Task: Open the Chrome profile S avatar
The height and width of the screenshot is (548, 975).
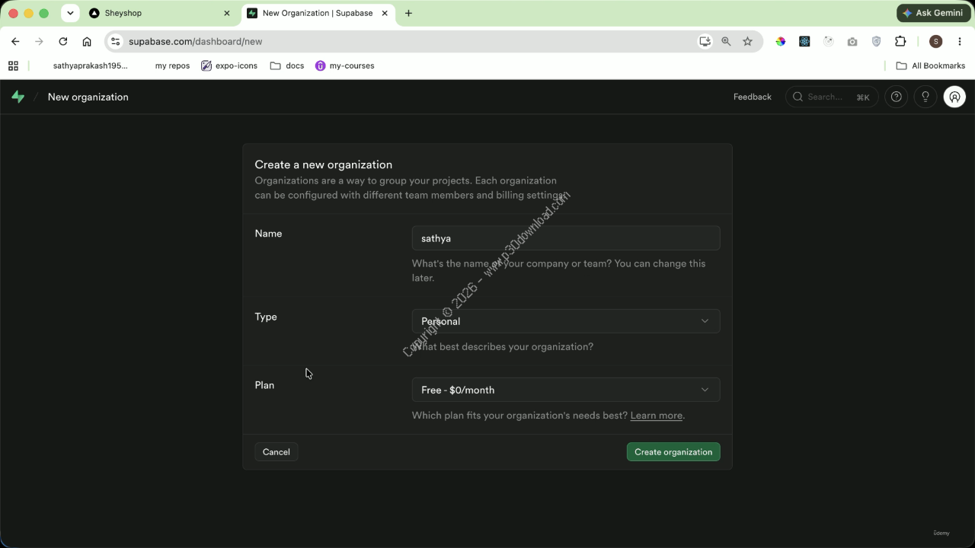Action: [x=936, y=42]
